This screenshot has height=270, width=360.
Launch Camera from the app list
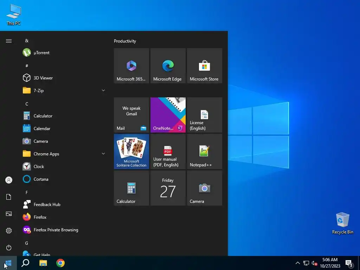tap(64, 141)
